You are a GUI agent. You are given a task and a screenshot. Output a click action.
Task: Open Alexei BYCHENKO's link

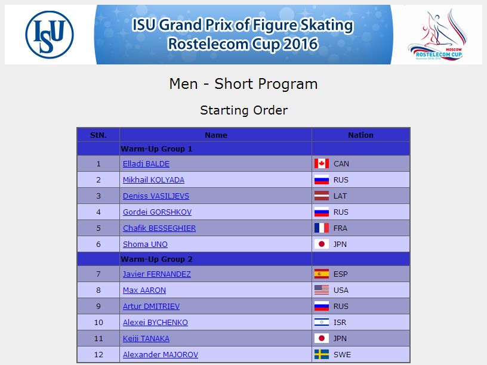(x=155, y=323)
